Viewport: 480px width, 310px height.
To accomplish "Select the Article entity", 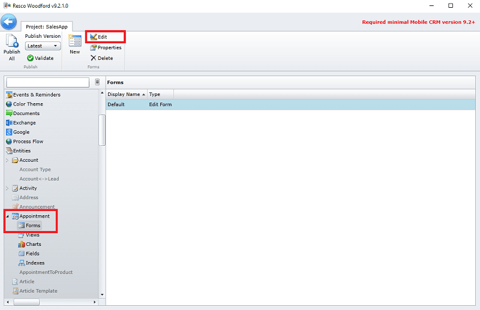I will [x=23, y=282].
